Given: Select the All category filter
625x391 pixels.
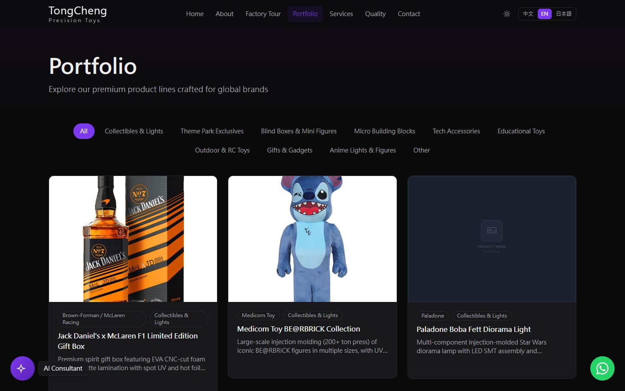Looking at the screenshot, I should click(x=84, y=131).
